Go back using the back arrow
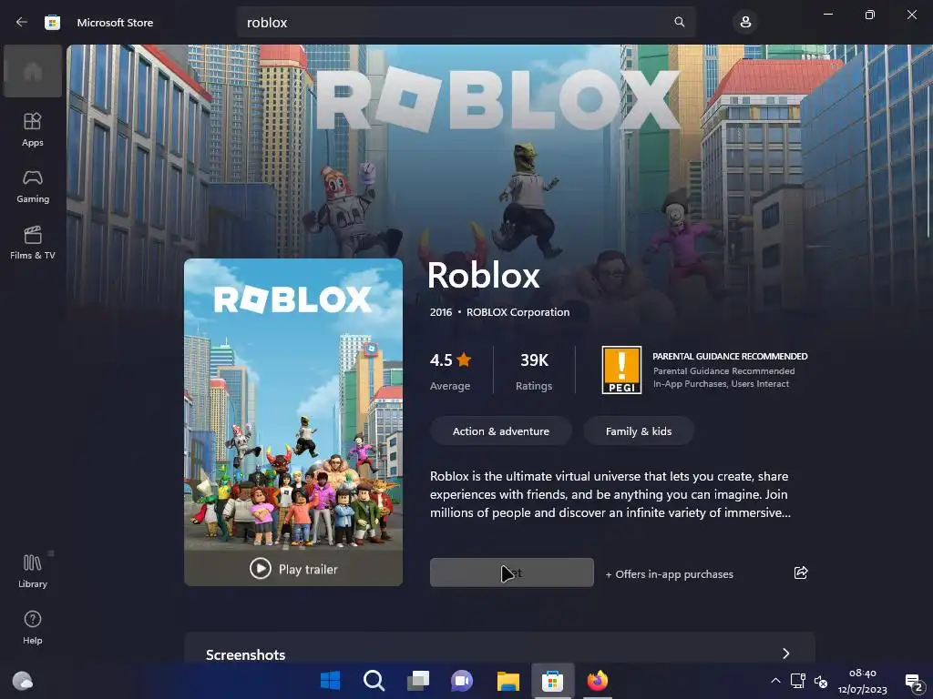 (x=22, y=22)
